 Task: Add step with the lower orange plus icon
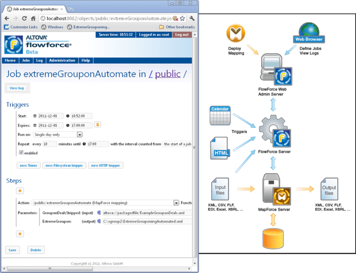20,234
